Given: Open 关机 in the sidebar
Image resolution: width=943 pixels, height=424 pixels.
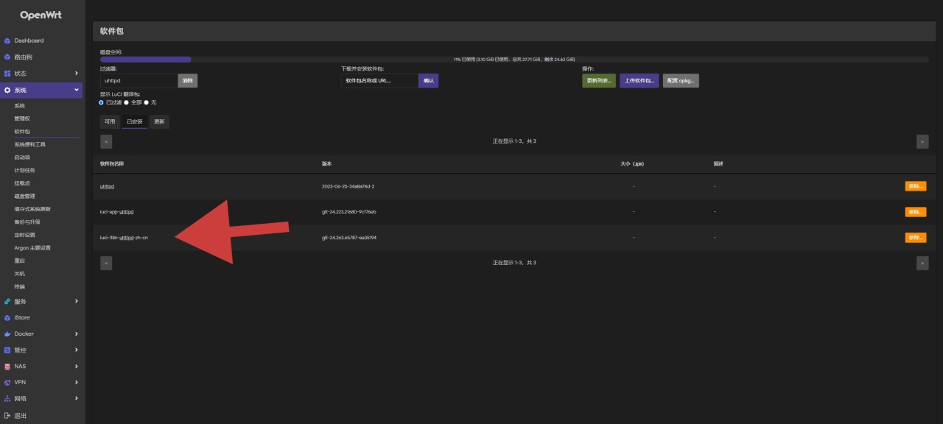Looking at the screenshot, I should click(x=20, y=274).
